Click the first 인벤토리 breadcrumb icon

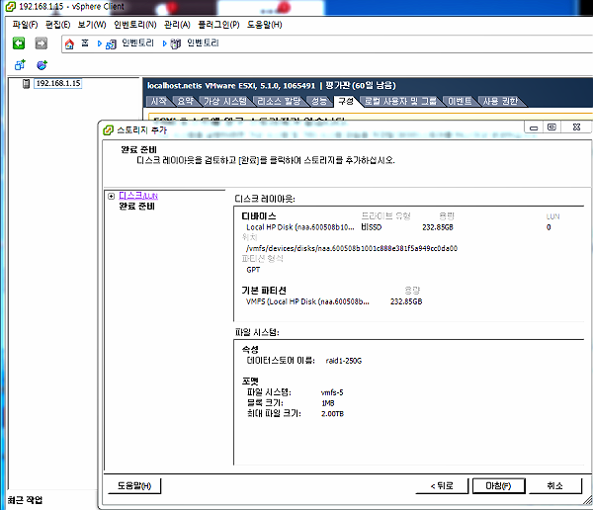click(x=111, y=43)
